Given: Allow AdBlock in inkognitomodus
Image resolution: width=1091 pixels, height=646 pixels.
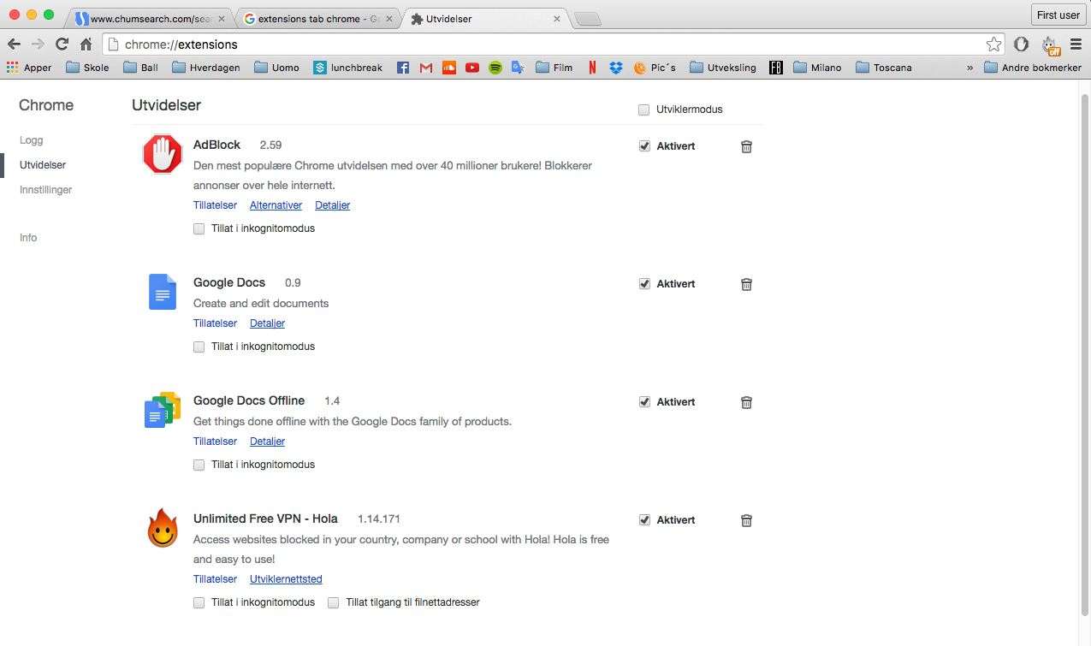Looking at the screenshot, I should tap(199, 228).
